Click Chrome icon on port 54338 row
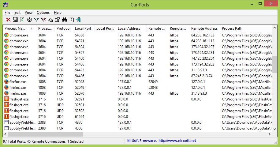Screen dimensions: 280x147 [6, 35]
